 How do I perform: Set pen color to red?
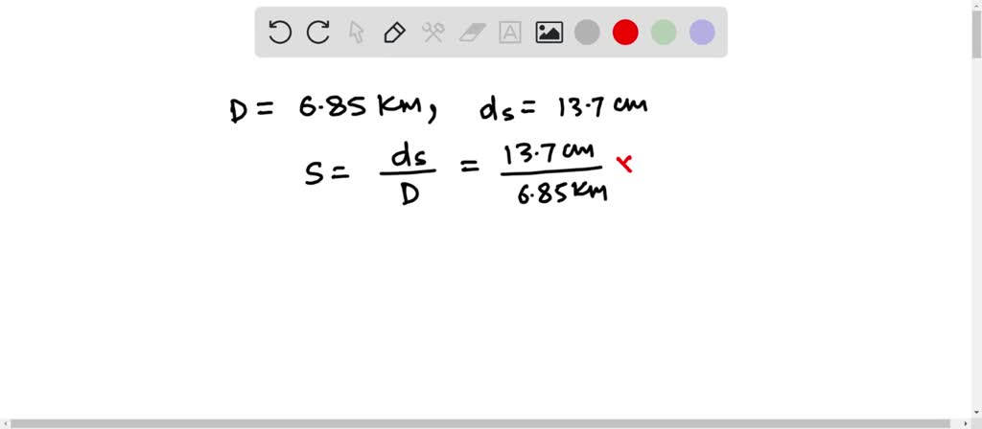(x=625, y=32)
